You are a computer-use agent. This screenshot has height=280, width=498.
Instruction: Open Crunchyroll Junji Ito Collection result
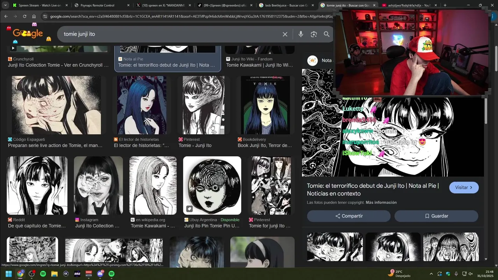click(x=58, y=62)
